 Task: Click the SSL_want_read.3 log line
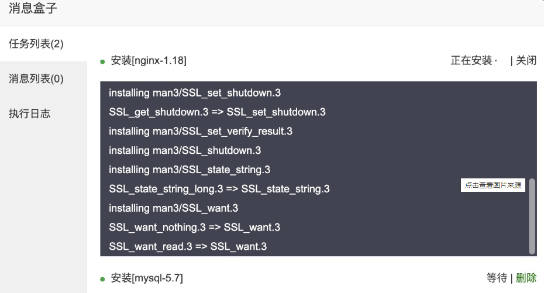pyautogui.click(x=188, y=246)
